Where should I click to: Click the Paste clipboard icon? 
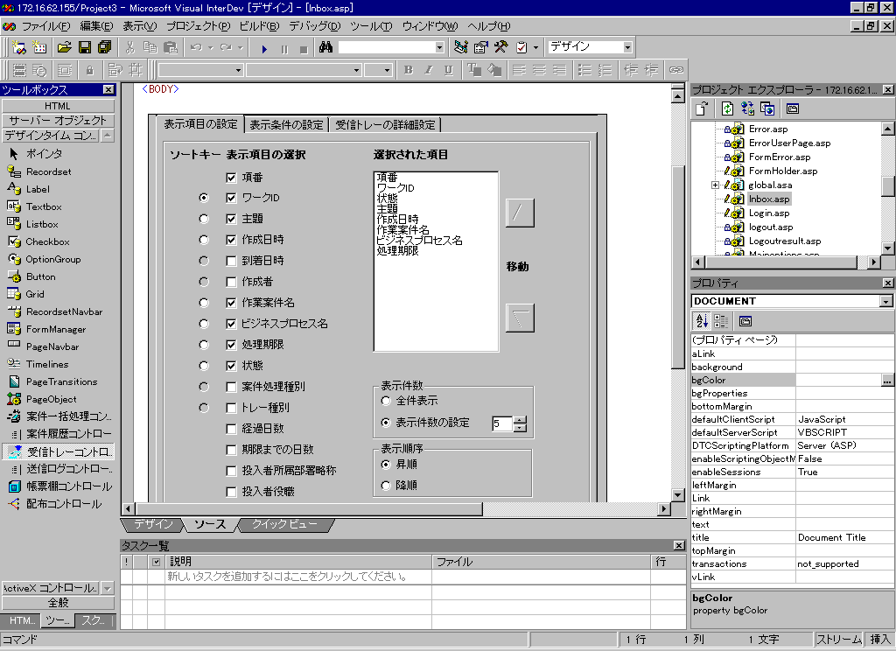coord(171,47)
